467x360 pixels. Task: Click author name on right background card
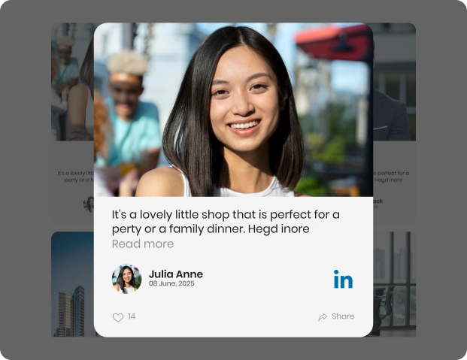[x=378, y=201]
